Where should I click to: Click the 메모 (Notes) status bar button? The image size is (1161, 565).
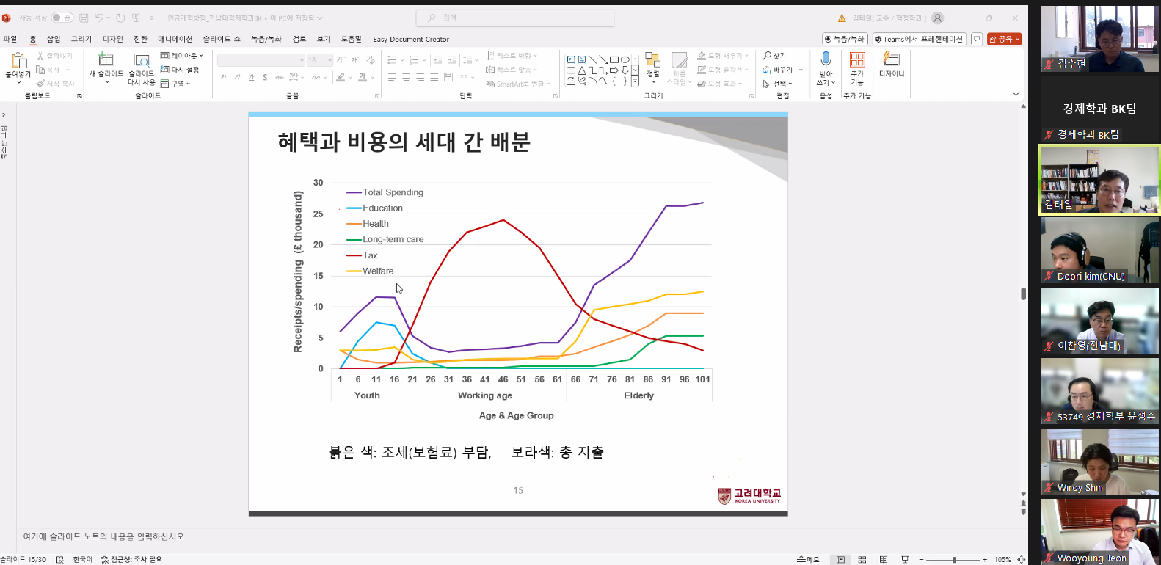pyautogui.click(x=808, y=559)
